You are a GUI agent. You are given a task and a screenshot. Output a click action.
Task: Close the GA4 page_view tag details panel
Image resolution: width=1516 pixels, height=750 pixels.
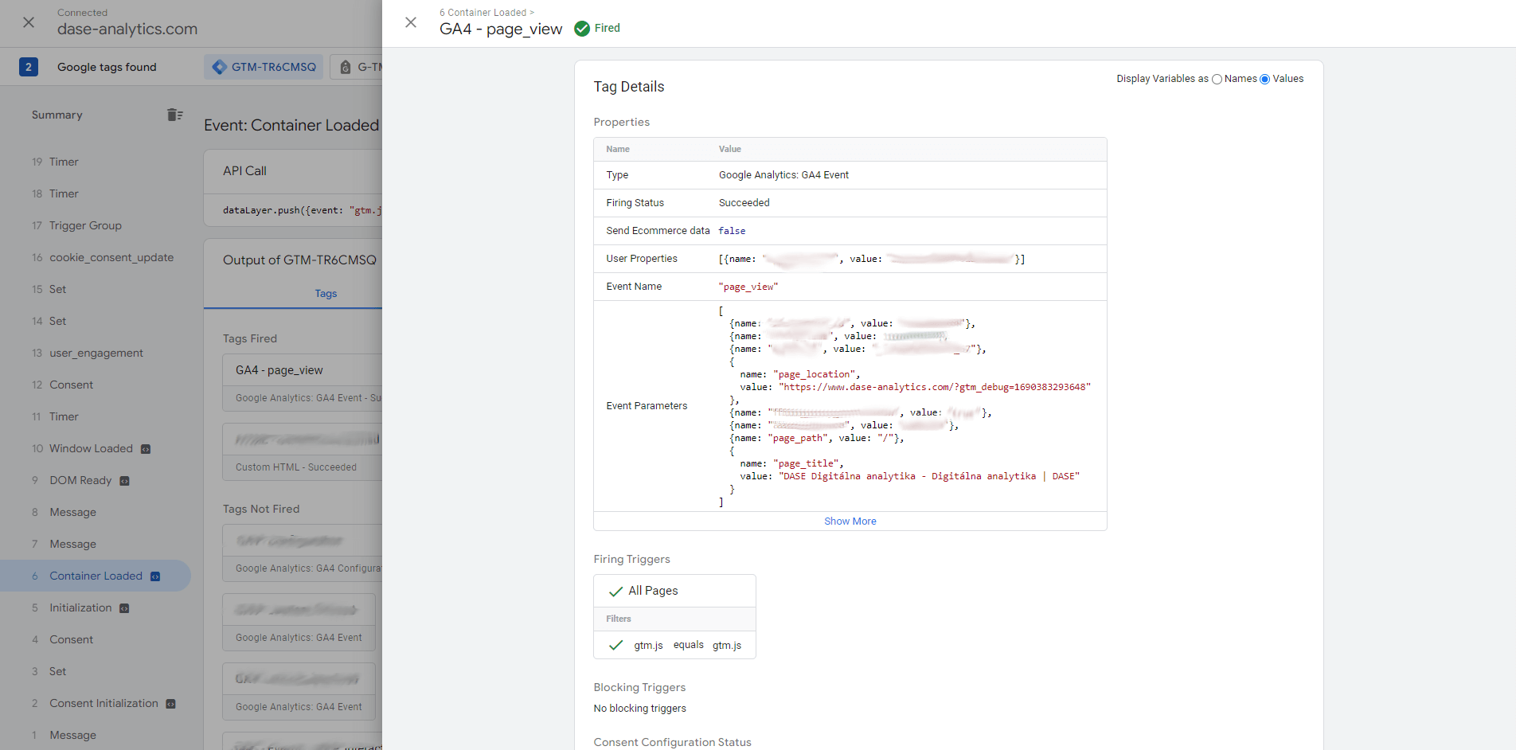click(x=411, y=22)
